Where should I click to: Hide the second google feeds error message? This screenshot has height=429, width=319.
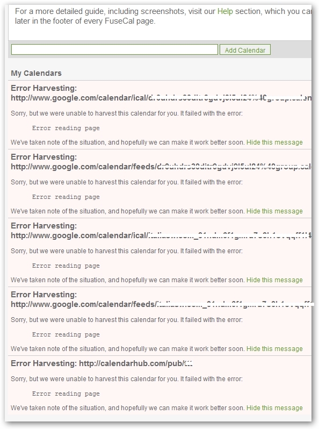[274, 349]
